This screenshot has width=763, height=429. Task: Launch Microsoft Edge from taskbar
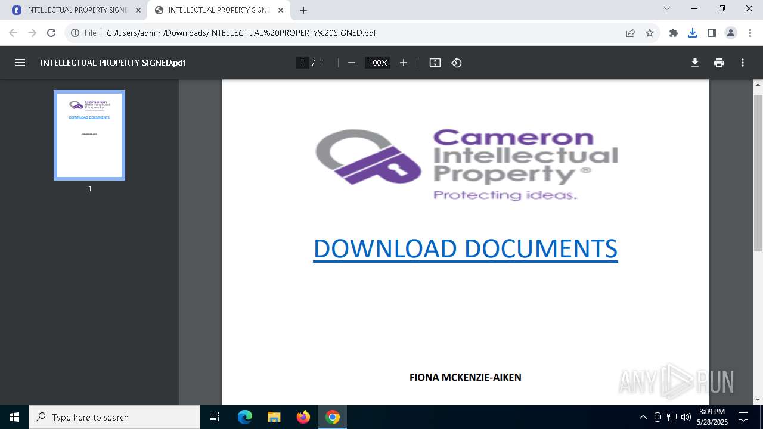coord(245,417)
